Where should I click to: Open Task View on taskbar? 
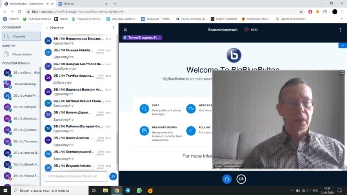(94, 191)
